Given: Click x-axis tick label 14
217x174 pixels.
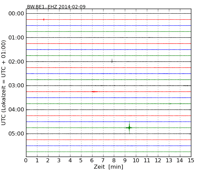Looking at the screenshot, I should (x=180, y=161).
